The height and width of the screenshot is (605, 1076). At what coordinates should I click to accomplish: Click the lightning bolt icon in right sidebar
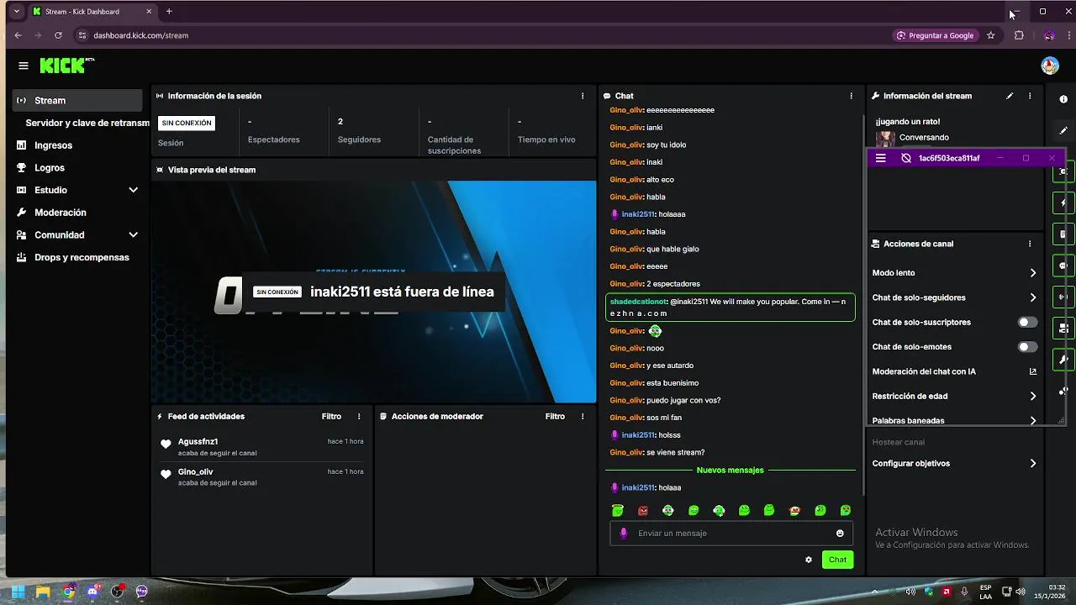[x=1063, y=203]
